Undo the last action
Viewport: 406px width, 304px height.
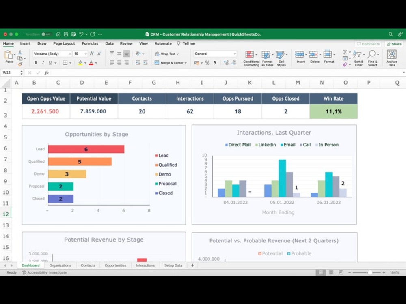coord(81,34)
